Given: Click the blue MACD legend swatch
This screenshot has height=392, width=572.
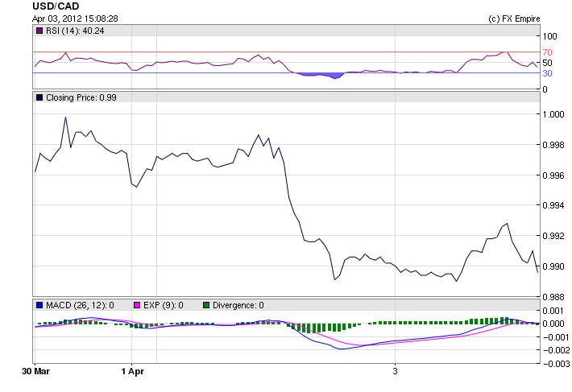Looking at the screenshot, I should 39,305.
